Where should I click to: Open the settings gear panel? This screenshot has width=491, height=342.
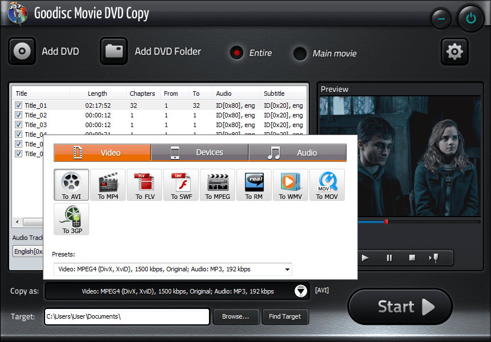point(454,51)
